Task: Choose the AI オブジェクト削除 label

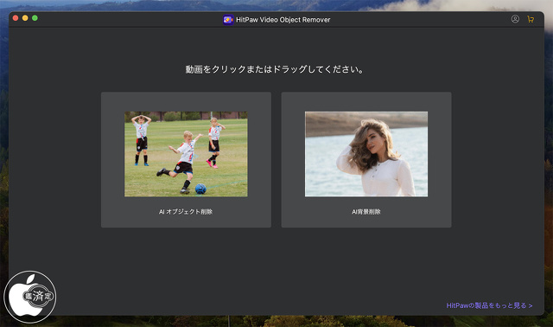Action: coord(186,212)
